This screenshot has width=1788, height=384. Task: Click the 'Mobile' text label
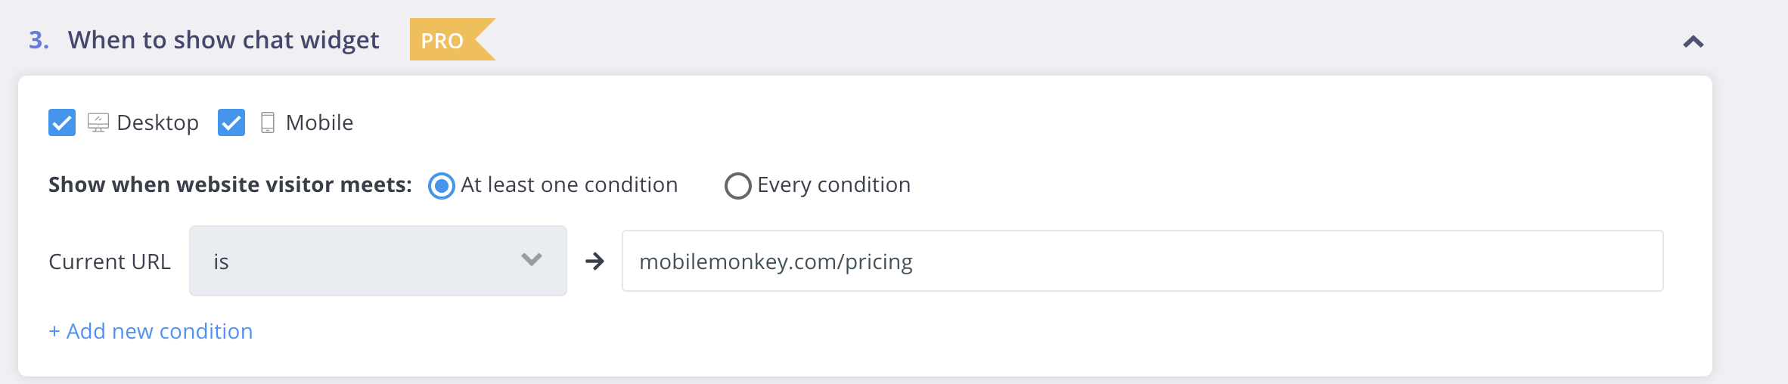point(320,122)
